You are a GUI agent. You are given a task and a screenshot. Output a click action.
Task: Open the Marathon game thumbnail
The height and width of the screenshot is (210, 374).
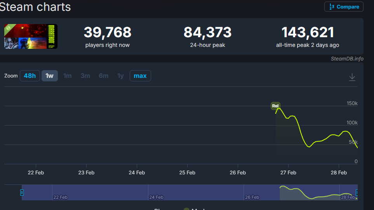pyautogui.click(x=31, y=36)
